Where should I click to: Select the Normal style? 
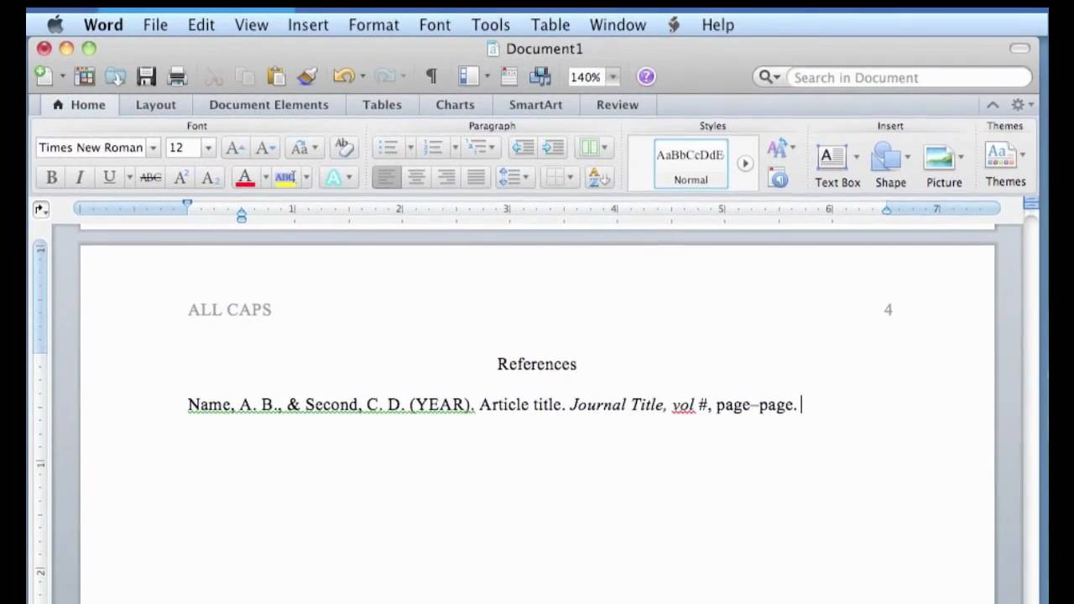coord(691,164)
